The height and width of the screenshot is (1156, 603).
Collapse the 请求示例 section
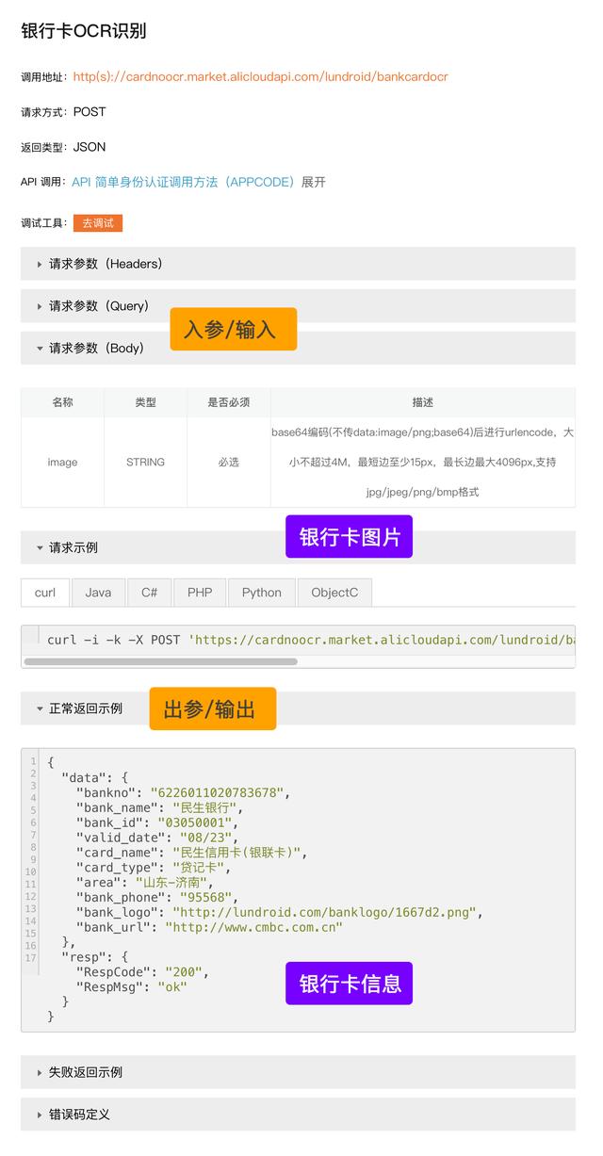tap(73, 547)
